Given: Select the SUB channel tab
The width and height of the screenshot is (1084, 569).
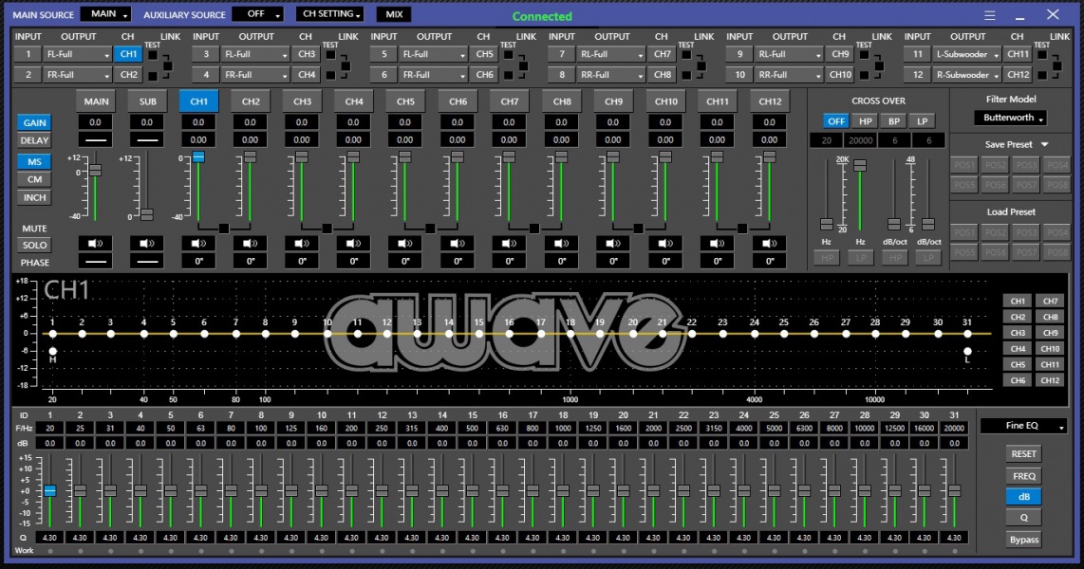Looking at the screenshot, I should coord(147,101).
